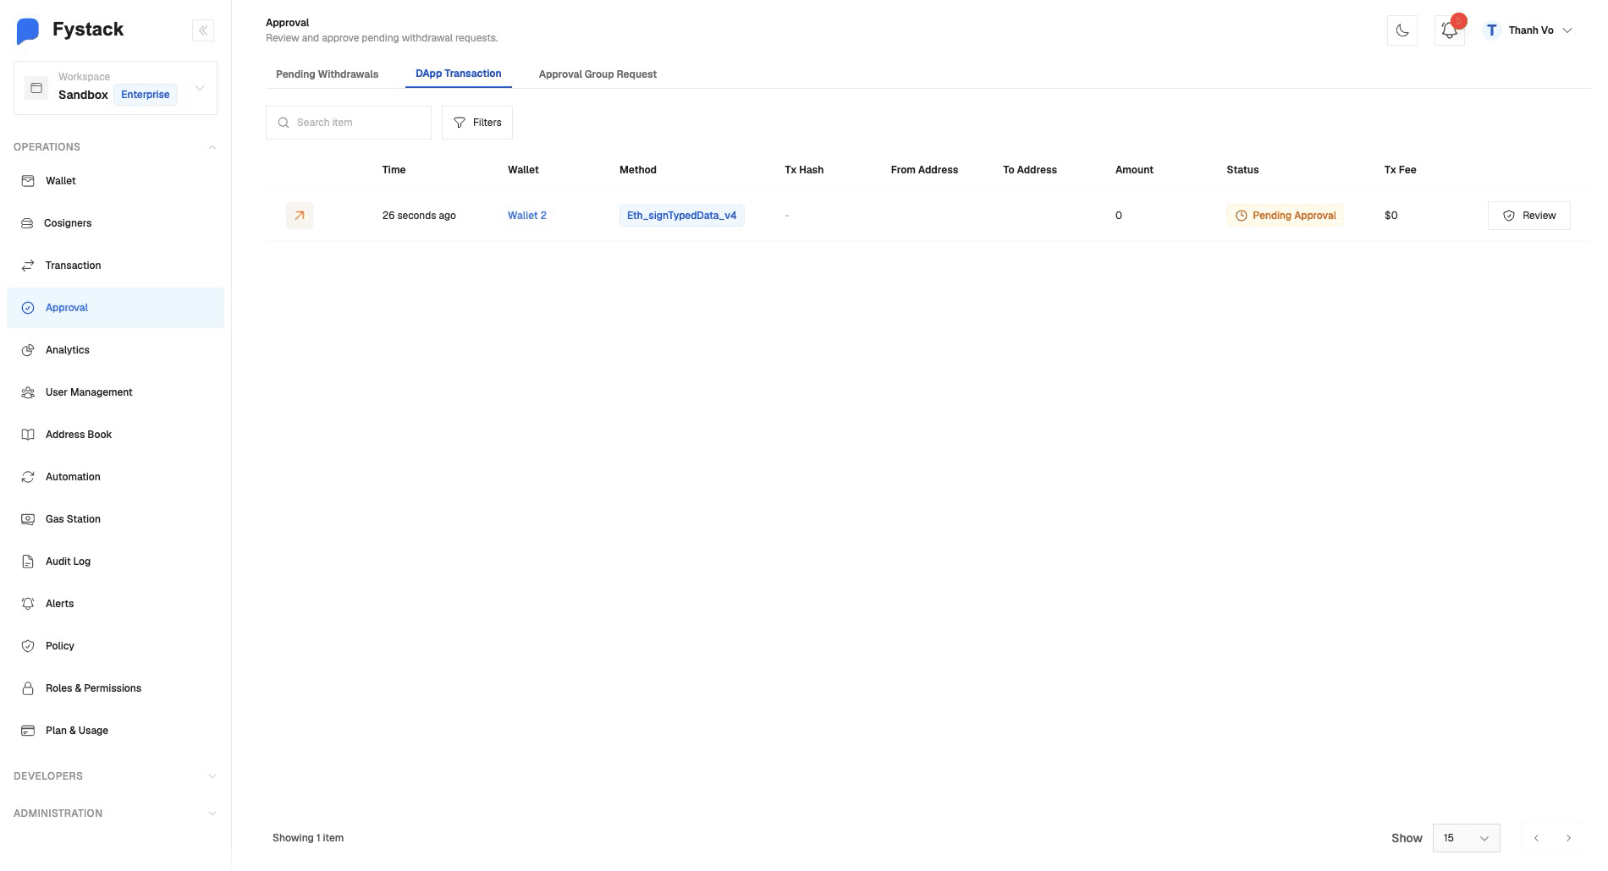Select the DApp Transaction tab

[458, 74]
